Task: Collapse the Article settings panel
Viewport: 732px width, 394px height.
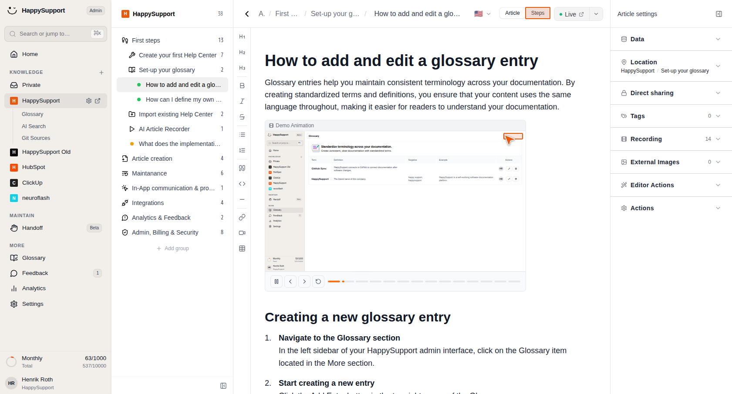Action: 719,14
